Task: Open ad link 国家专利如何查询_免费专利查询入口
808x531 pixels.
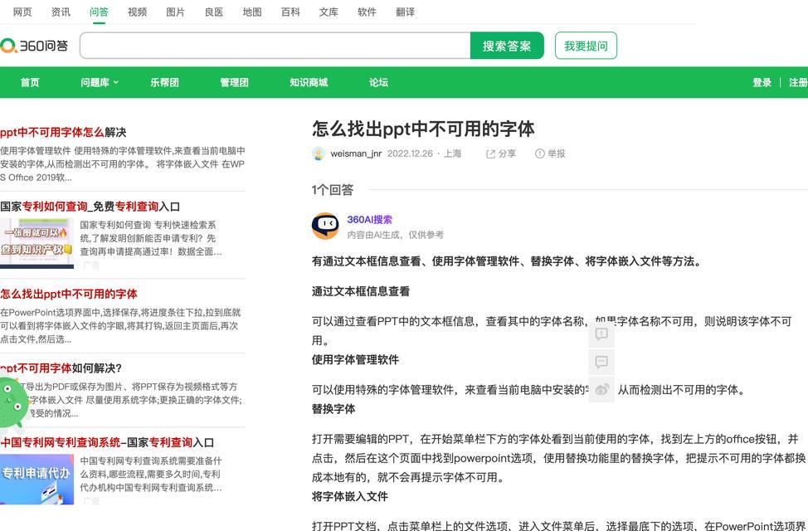Action: (90, 207)
